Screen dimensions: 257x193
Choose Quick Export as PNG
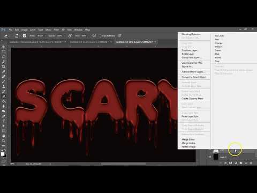[x=192, y=63]
